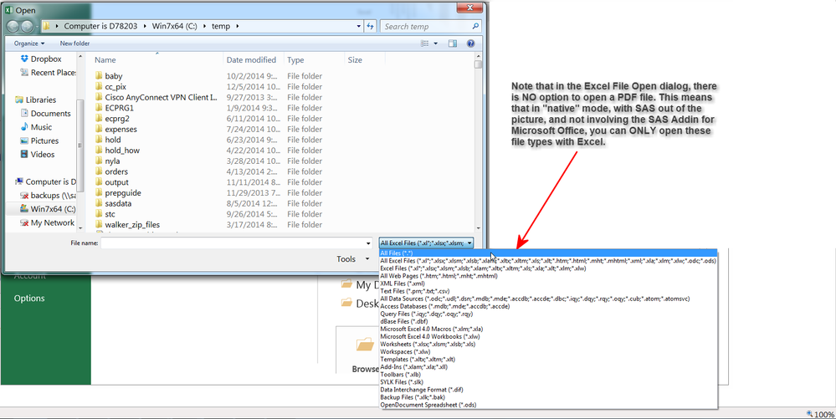Click the zoom icon in status bar

point(809,414)
